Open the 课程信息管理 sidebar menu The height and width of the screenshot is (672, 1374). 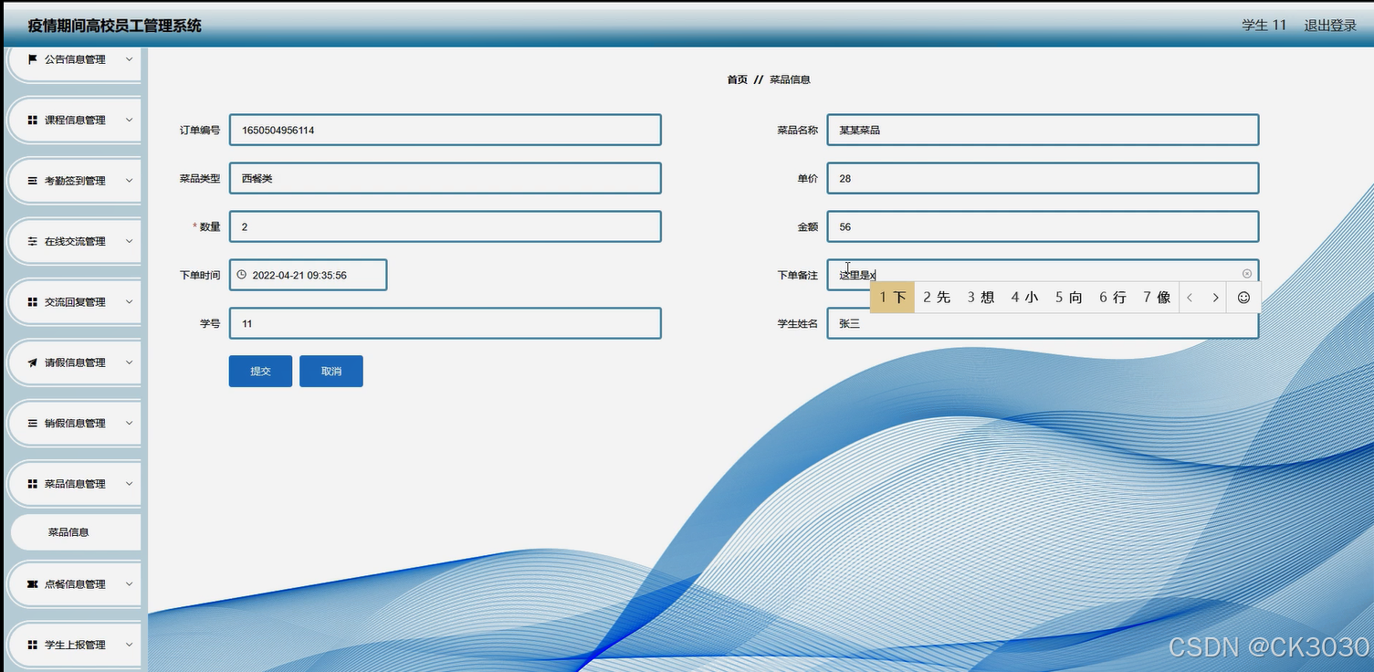pos(75,121)
